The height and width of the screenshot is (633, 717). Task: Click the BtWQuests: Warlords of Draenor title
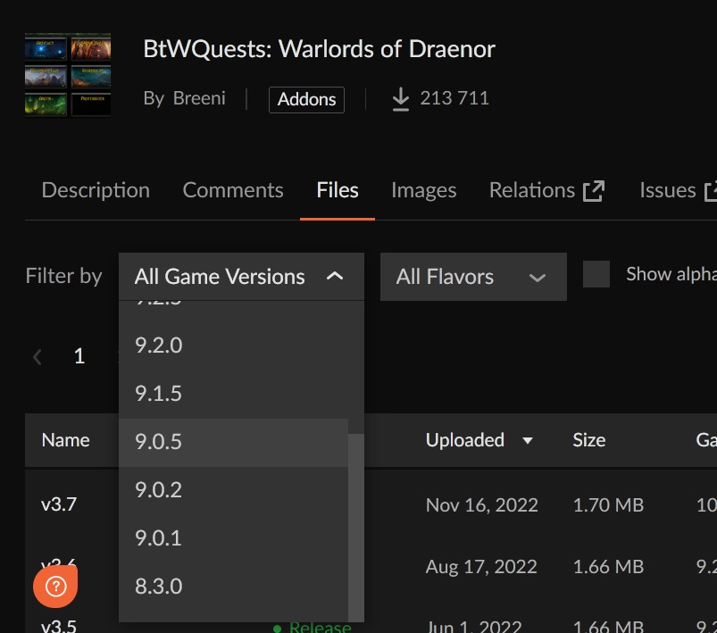click(319, 49)
